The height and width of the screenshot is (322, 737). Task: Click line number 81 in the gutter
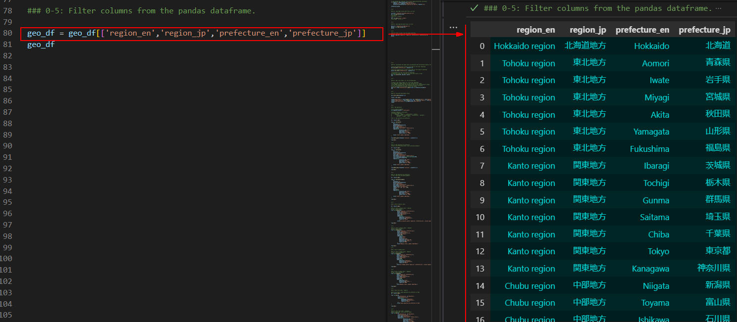[7, 45]
